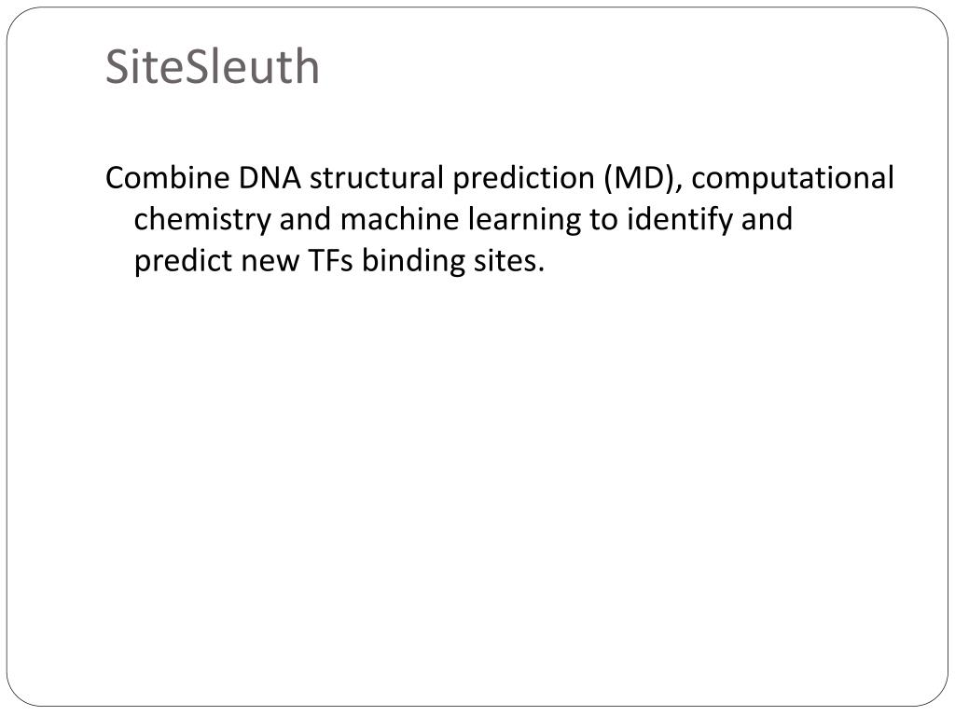The image size is (955, 716).
Task: Select the word Combine in body text
Action: [168, 178]
